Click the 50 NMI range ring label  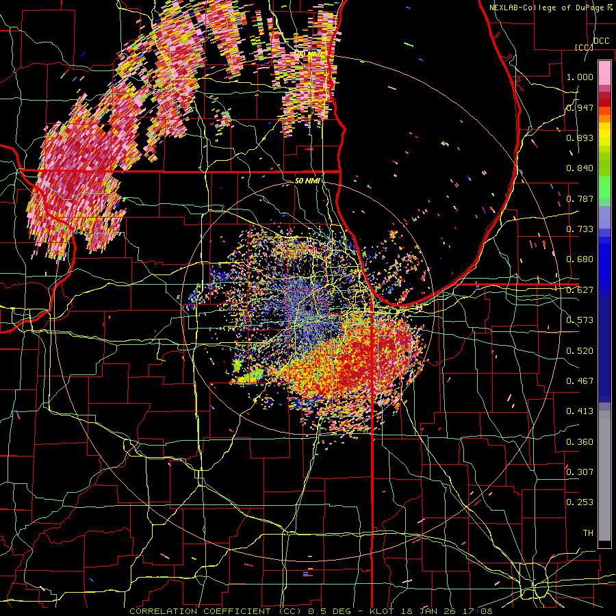pyautogui.click(x=307, y=181)
